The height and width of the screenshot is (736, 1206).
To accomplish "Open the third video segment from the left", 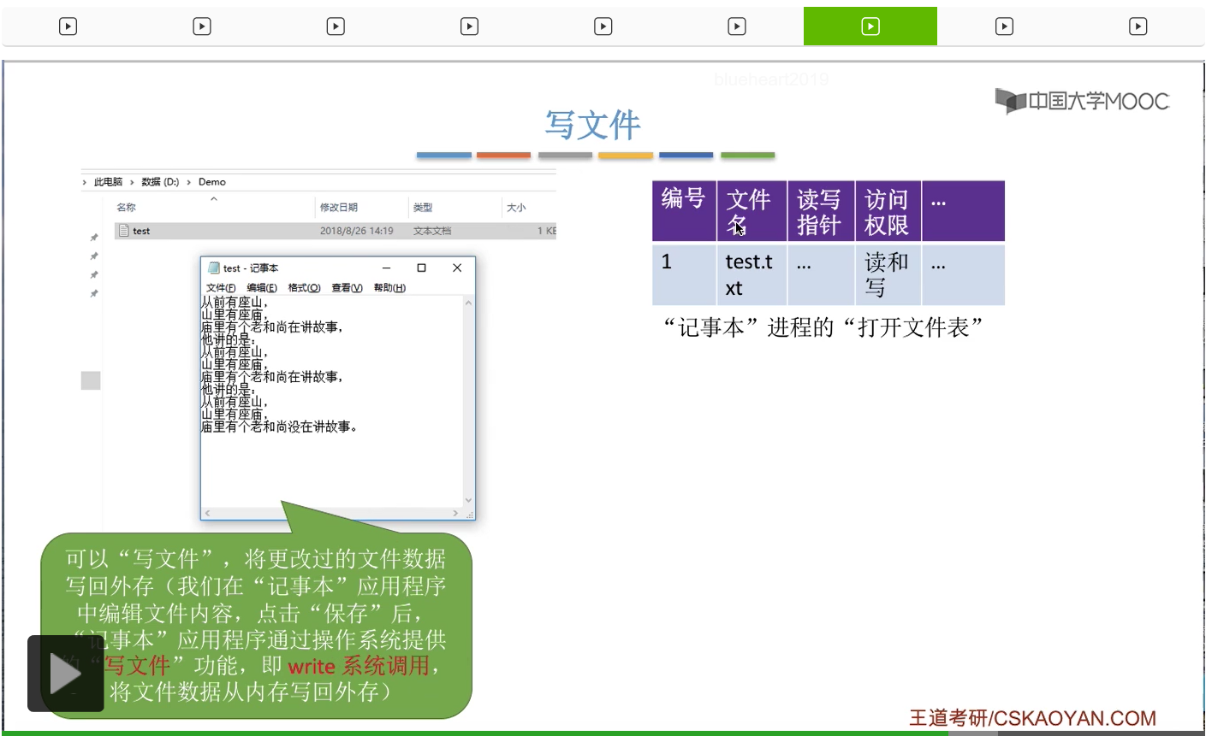I will [336, 26].
